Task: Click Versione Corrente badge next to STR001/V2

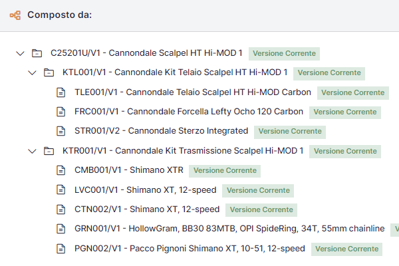Action: [290, 132]
